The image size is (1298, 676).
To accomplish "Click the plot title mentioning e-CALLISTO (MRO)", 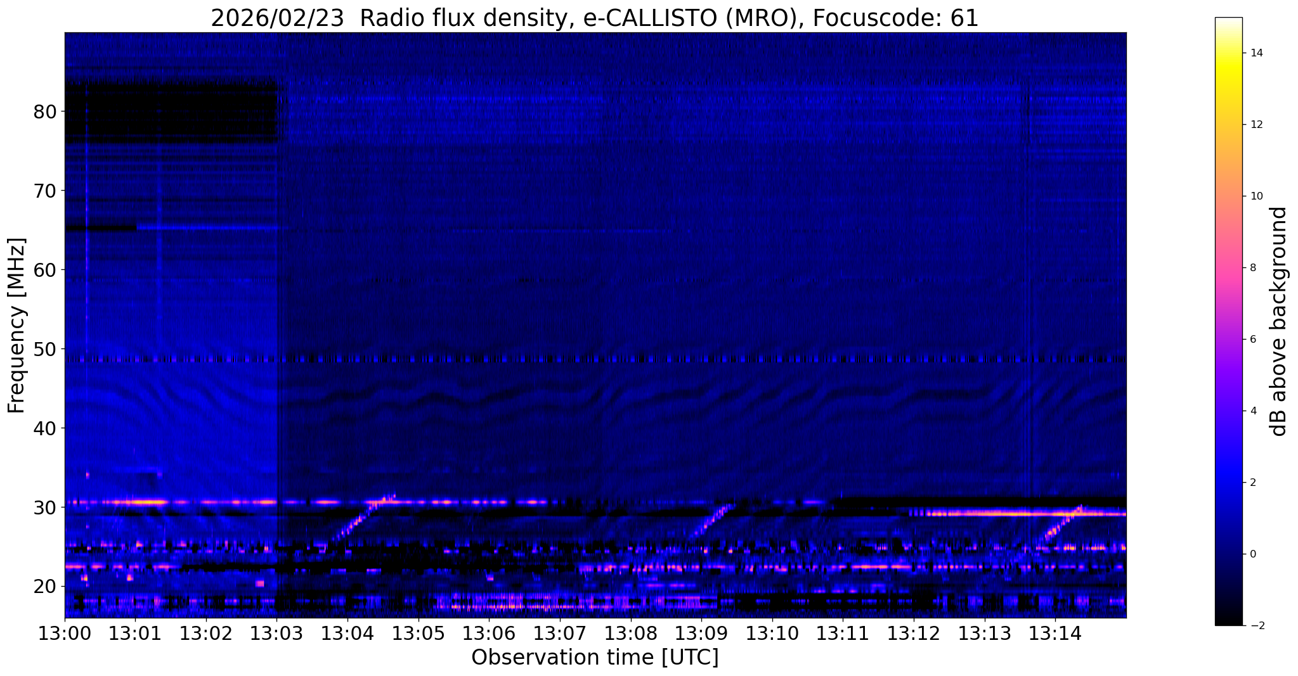I will tap(594, 18).
